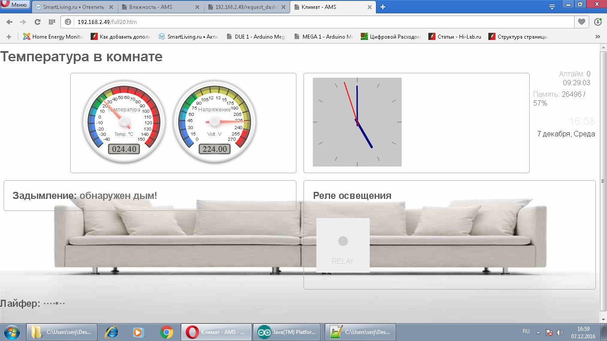Open the Цифровой Расходом bookmark
Screen dimensions: 607x341
click(x=391, y=37)
